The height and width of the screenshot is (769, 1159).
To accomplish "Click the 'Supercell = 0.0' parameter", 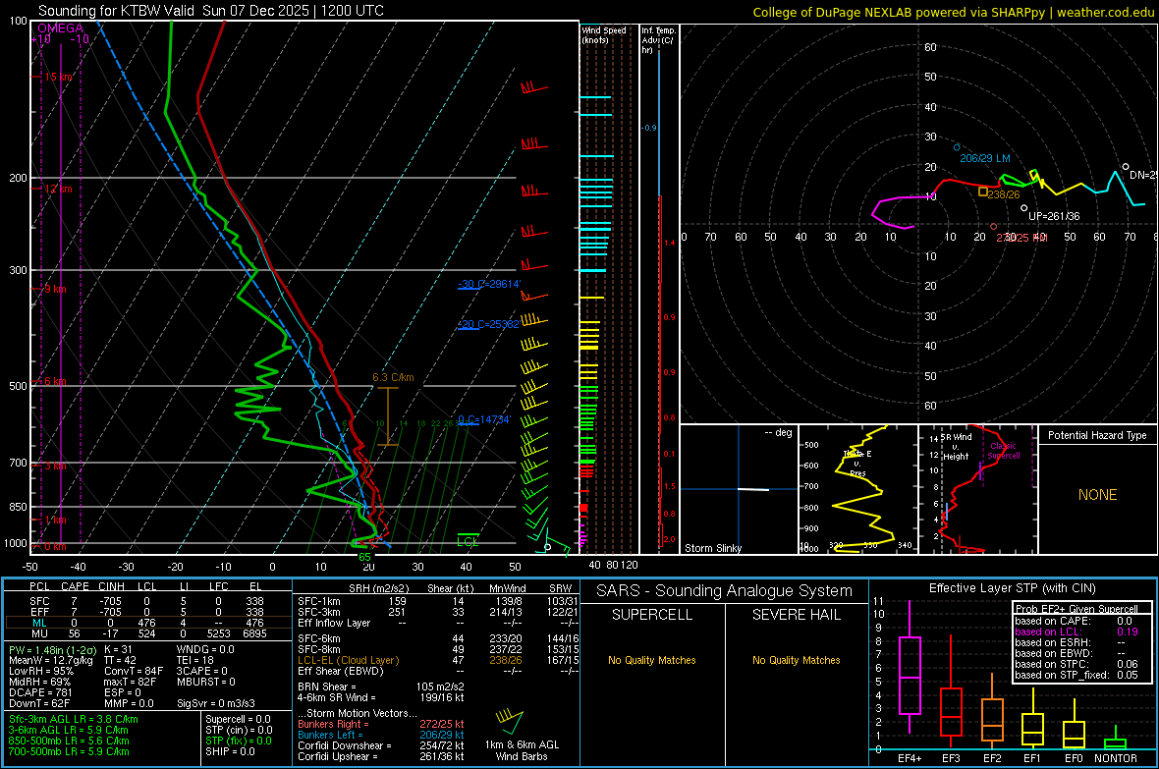I will click(238, 719).
